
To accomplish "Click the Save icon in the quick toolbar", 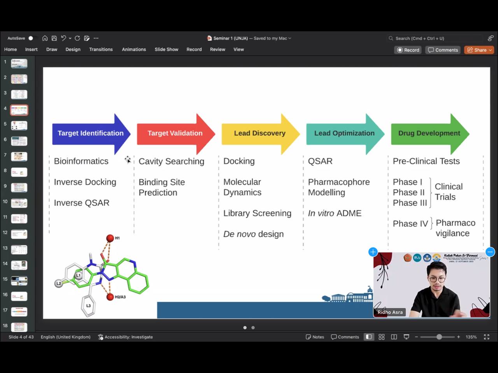I will coord(54,38).
